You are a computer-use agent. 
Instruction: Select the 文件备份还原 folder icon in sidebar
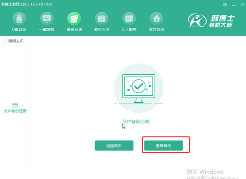coord(15,105)
